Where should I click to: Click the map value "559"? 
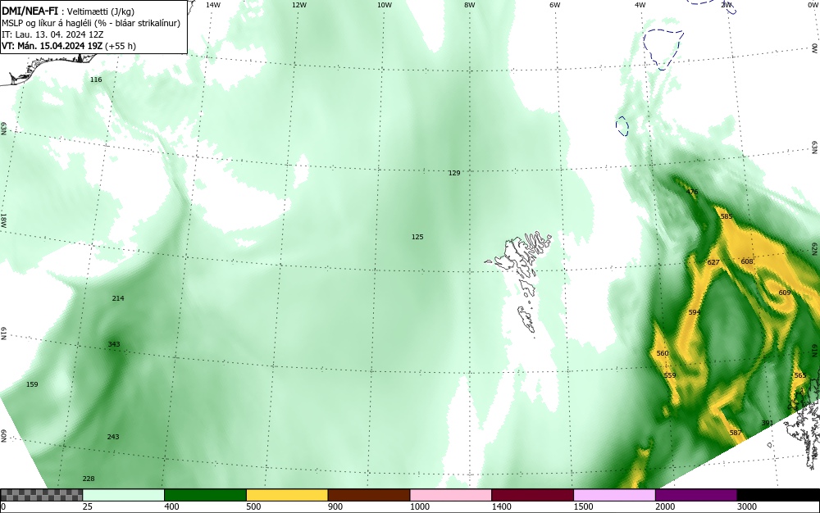pyautogui.click(x=669, y=375)
